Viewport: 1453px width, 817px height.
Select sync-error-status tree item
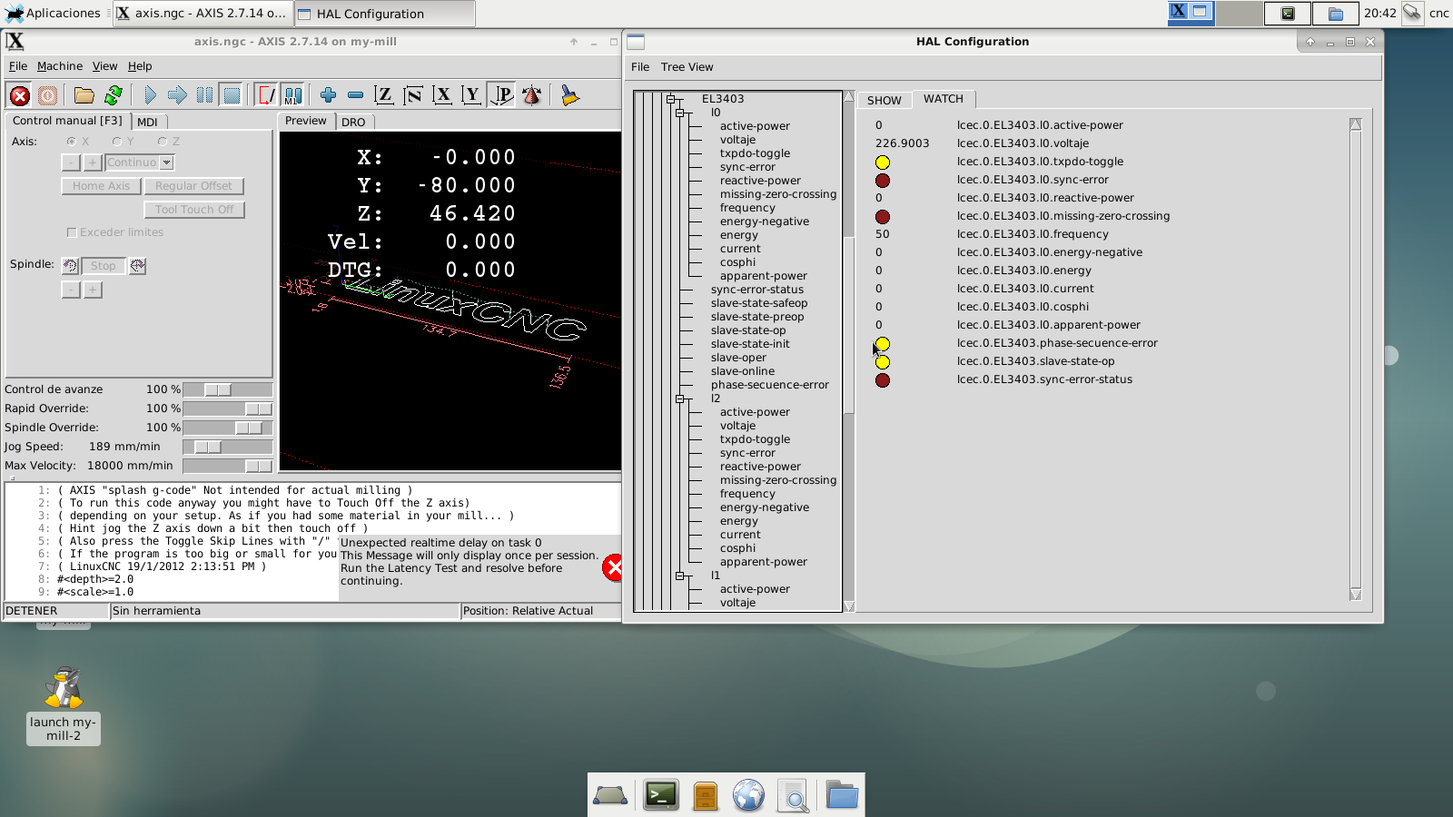coord(757,290)
